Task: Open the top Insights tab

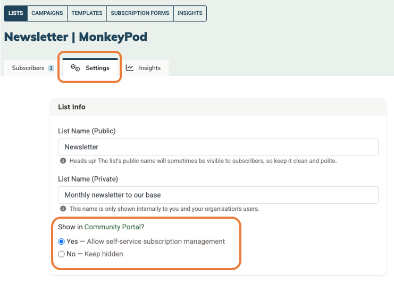Action: tap(190, 13)
